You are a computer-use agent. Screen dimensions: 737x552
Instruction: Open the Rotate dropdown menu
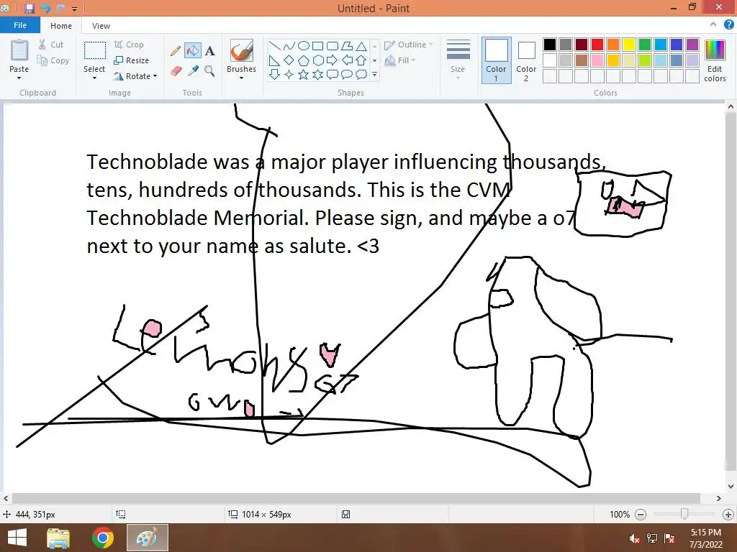point(136,76)
